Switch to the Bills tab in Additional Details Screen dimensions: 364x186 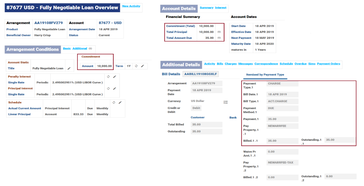point(220,64)
